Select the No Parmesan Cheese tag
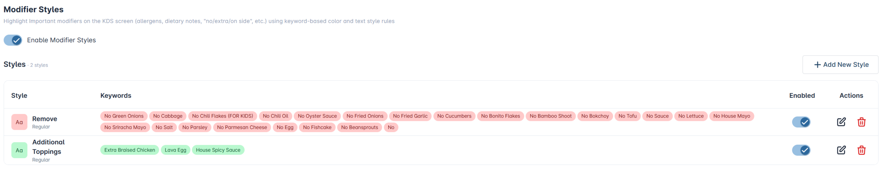Image resolution: width=885 pixels, height=175 pixels. 242,127
